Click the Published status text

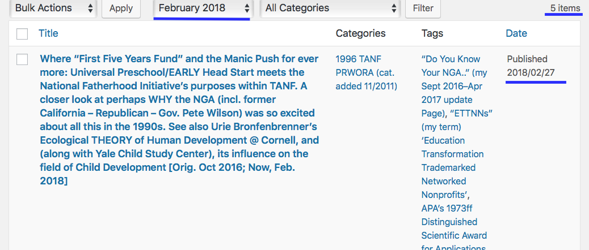coord(527,59)
